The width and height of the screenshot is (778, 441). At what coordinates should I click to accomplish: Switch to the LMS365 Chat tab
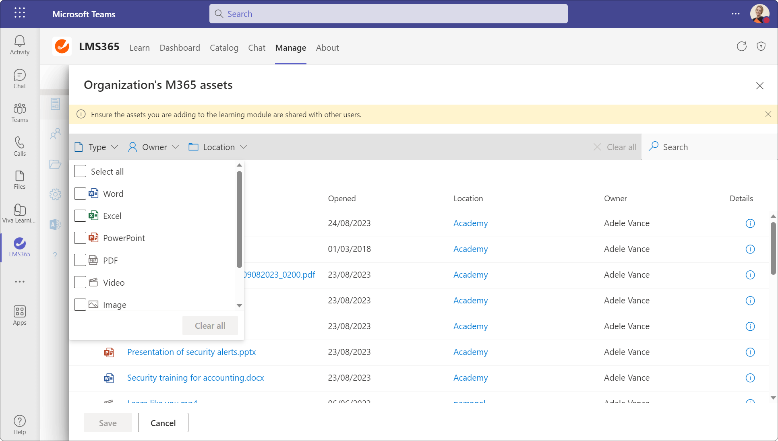click(257, 48)
